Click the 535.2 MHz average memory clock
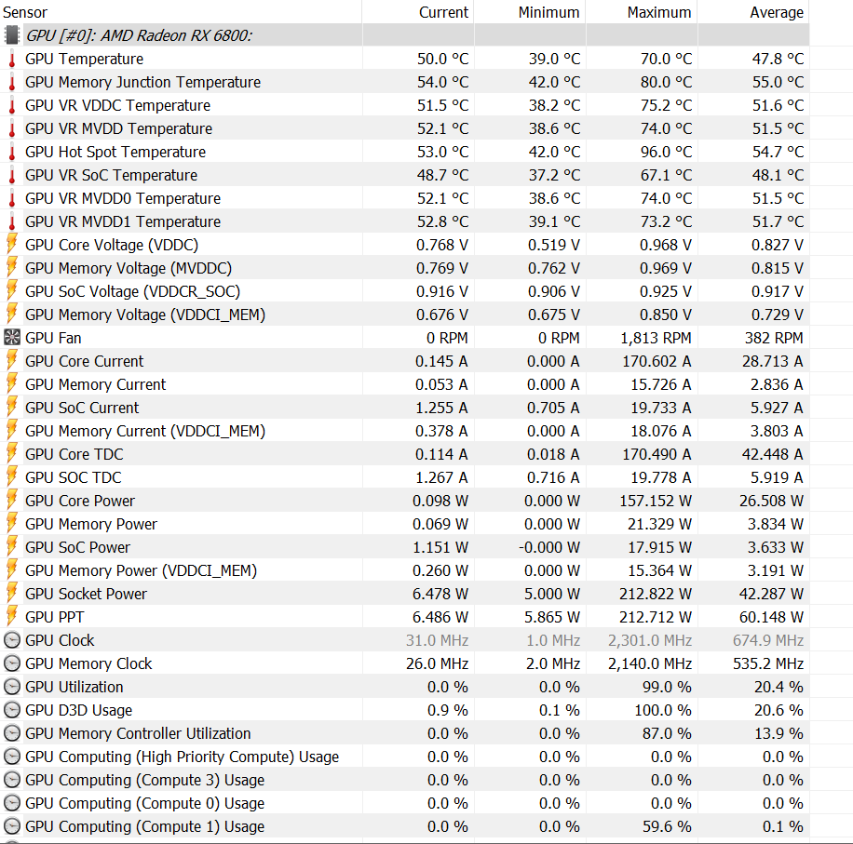This screenshot has height=844, width=853. pyautogui.click(x=768, y=663)
